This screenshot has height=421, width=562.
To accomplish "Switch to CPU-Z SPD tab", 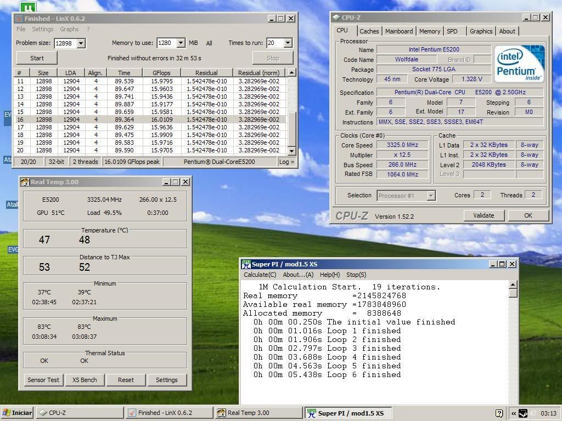I will pyautogui.click(x=452, y=31).
